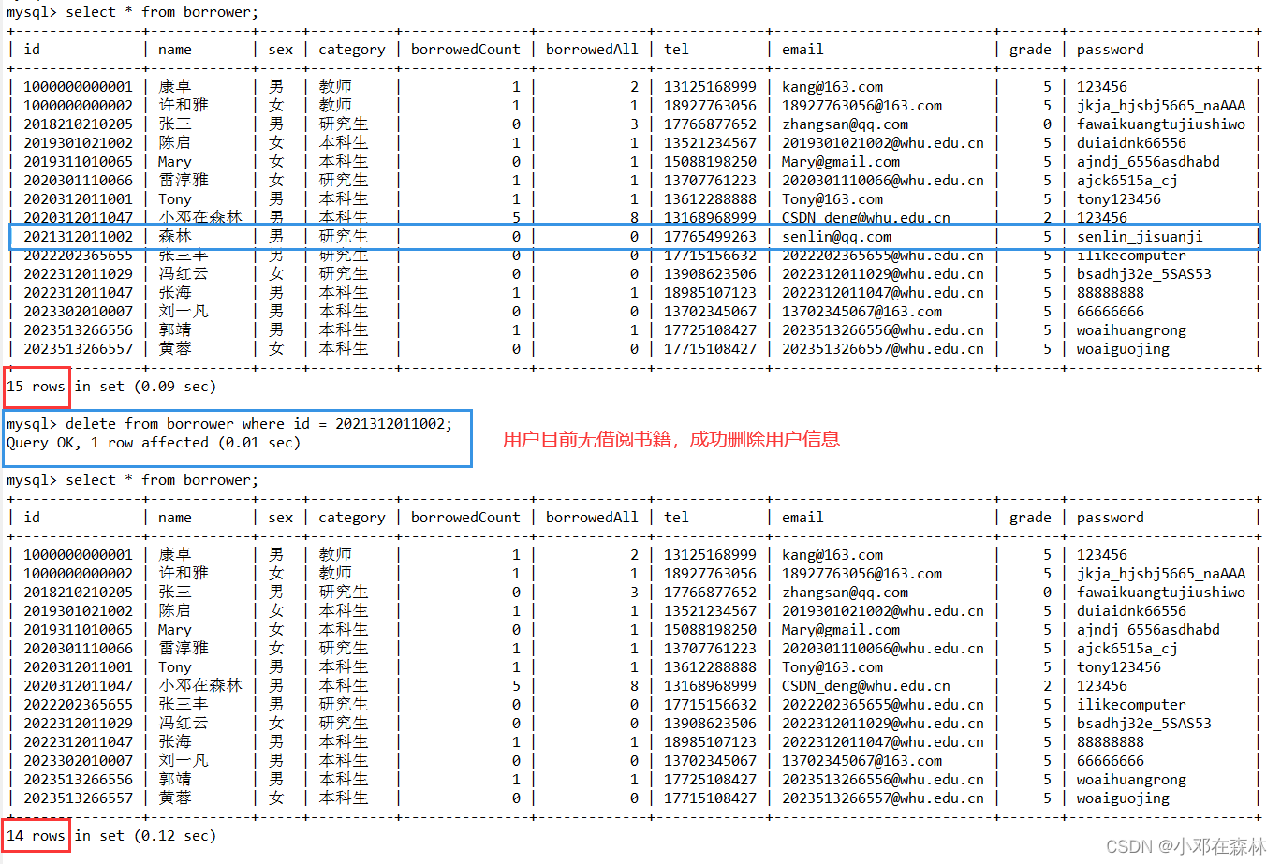Click id '1000000000001' in the 15-row table
The height and width of the screenshot is (864, 1281).
[x=79, y=87]
